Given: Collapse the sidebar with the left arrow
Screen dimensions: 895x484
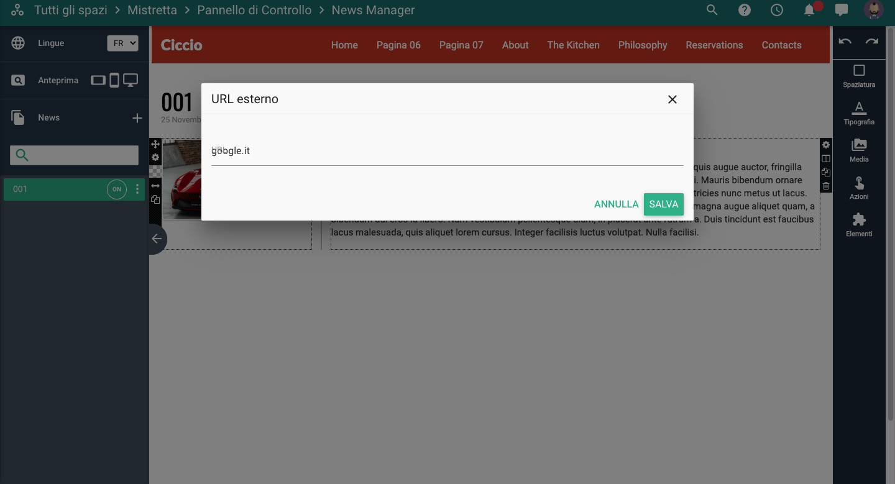Looking at the screenshot, I should click(157, 239).
